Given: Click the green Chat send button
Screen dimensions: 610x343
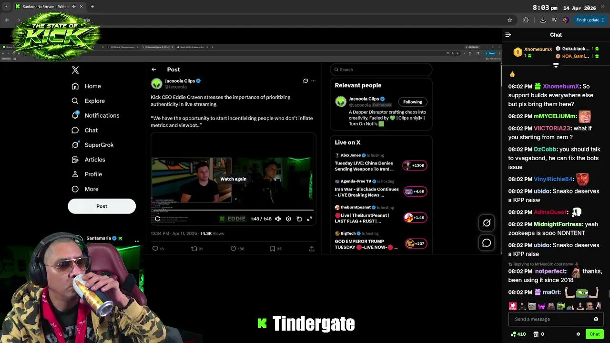Looking at the screenshot, I should [594, 334].
